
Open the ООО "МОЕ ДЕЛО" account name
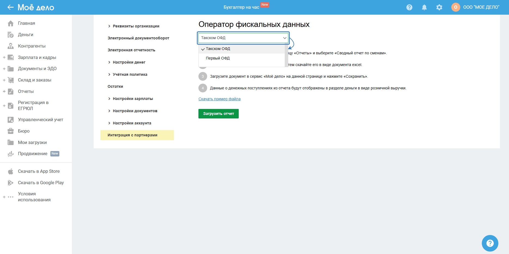(481, 7)
